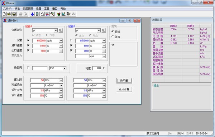Open loop A design pressure MPa dropdown
This screenshot has height=137, width=215.
pos(61,90)
